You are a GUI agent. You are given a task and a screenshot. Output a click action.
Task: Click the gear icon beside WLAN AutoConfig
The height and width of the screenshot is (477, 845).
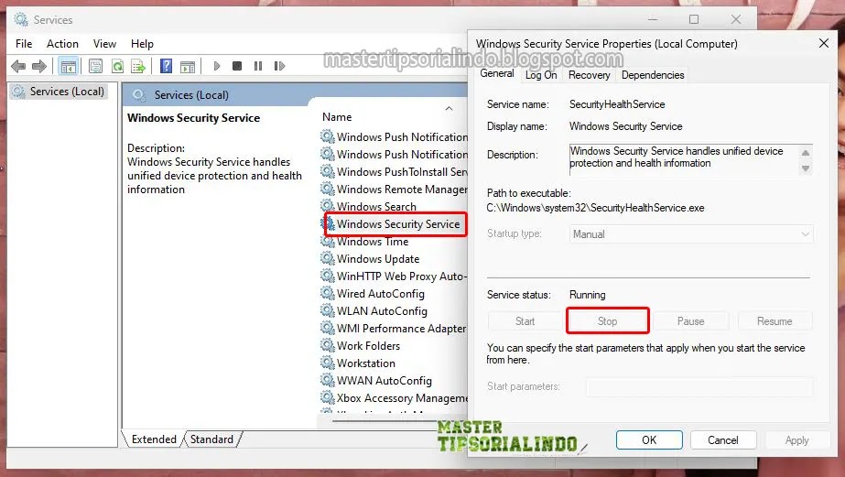328,310
